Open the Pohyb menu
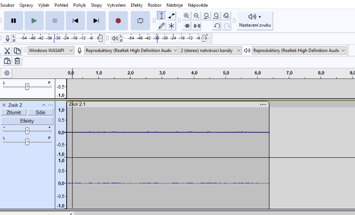 (x=79, y=5)
